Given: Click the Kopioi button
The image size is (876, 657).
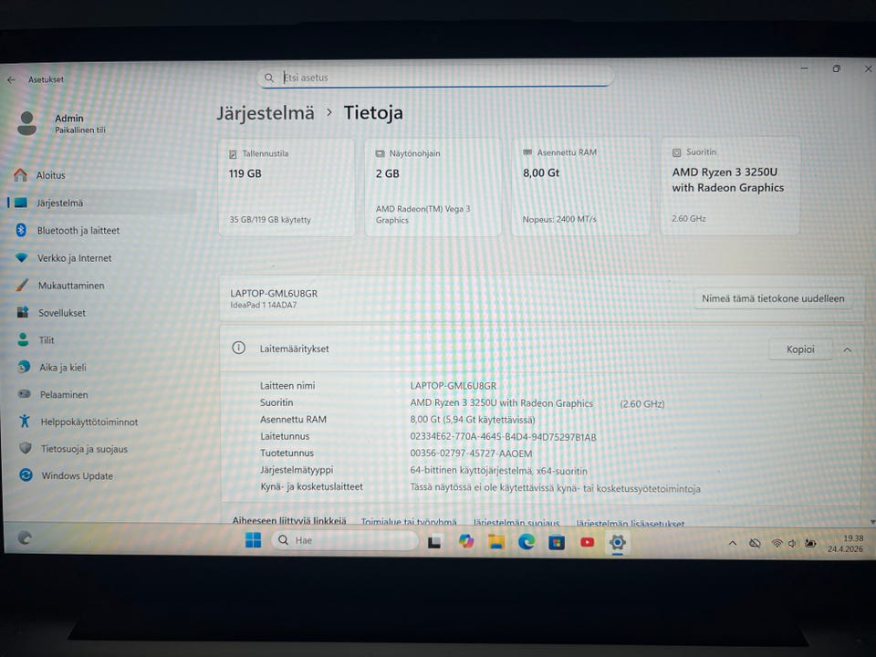Looking at the screenshot, I should tap(800, 349).
